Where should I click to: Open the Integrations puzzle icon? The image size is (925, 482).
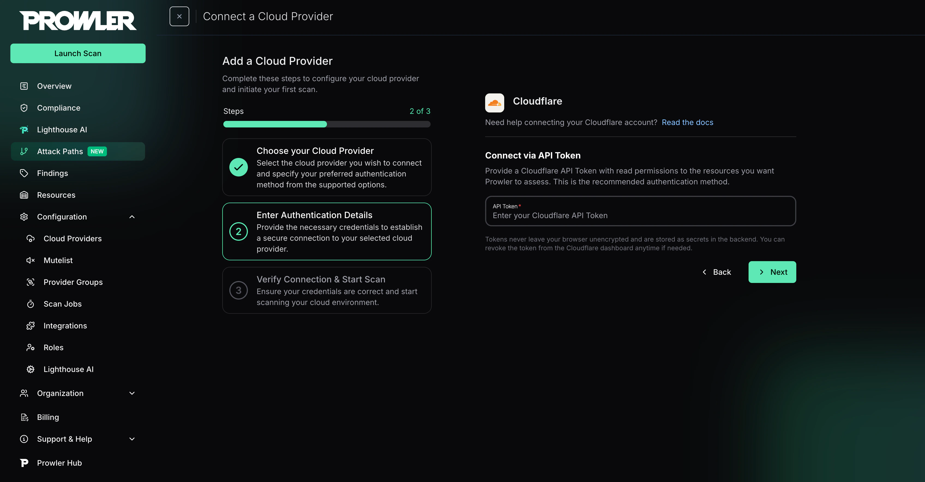coord(31,325)
